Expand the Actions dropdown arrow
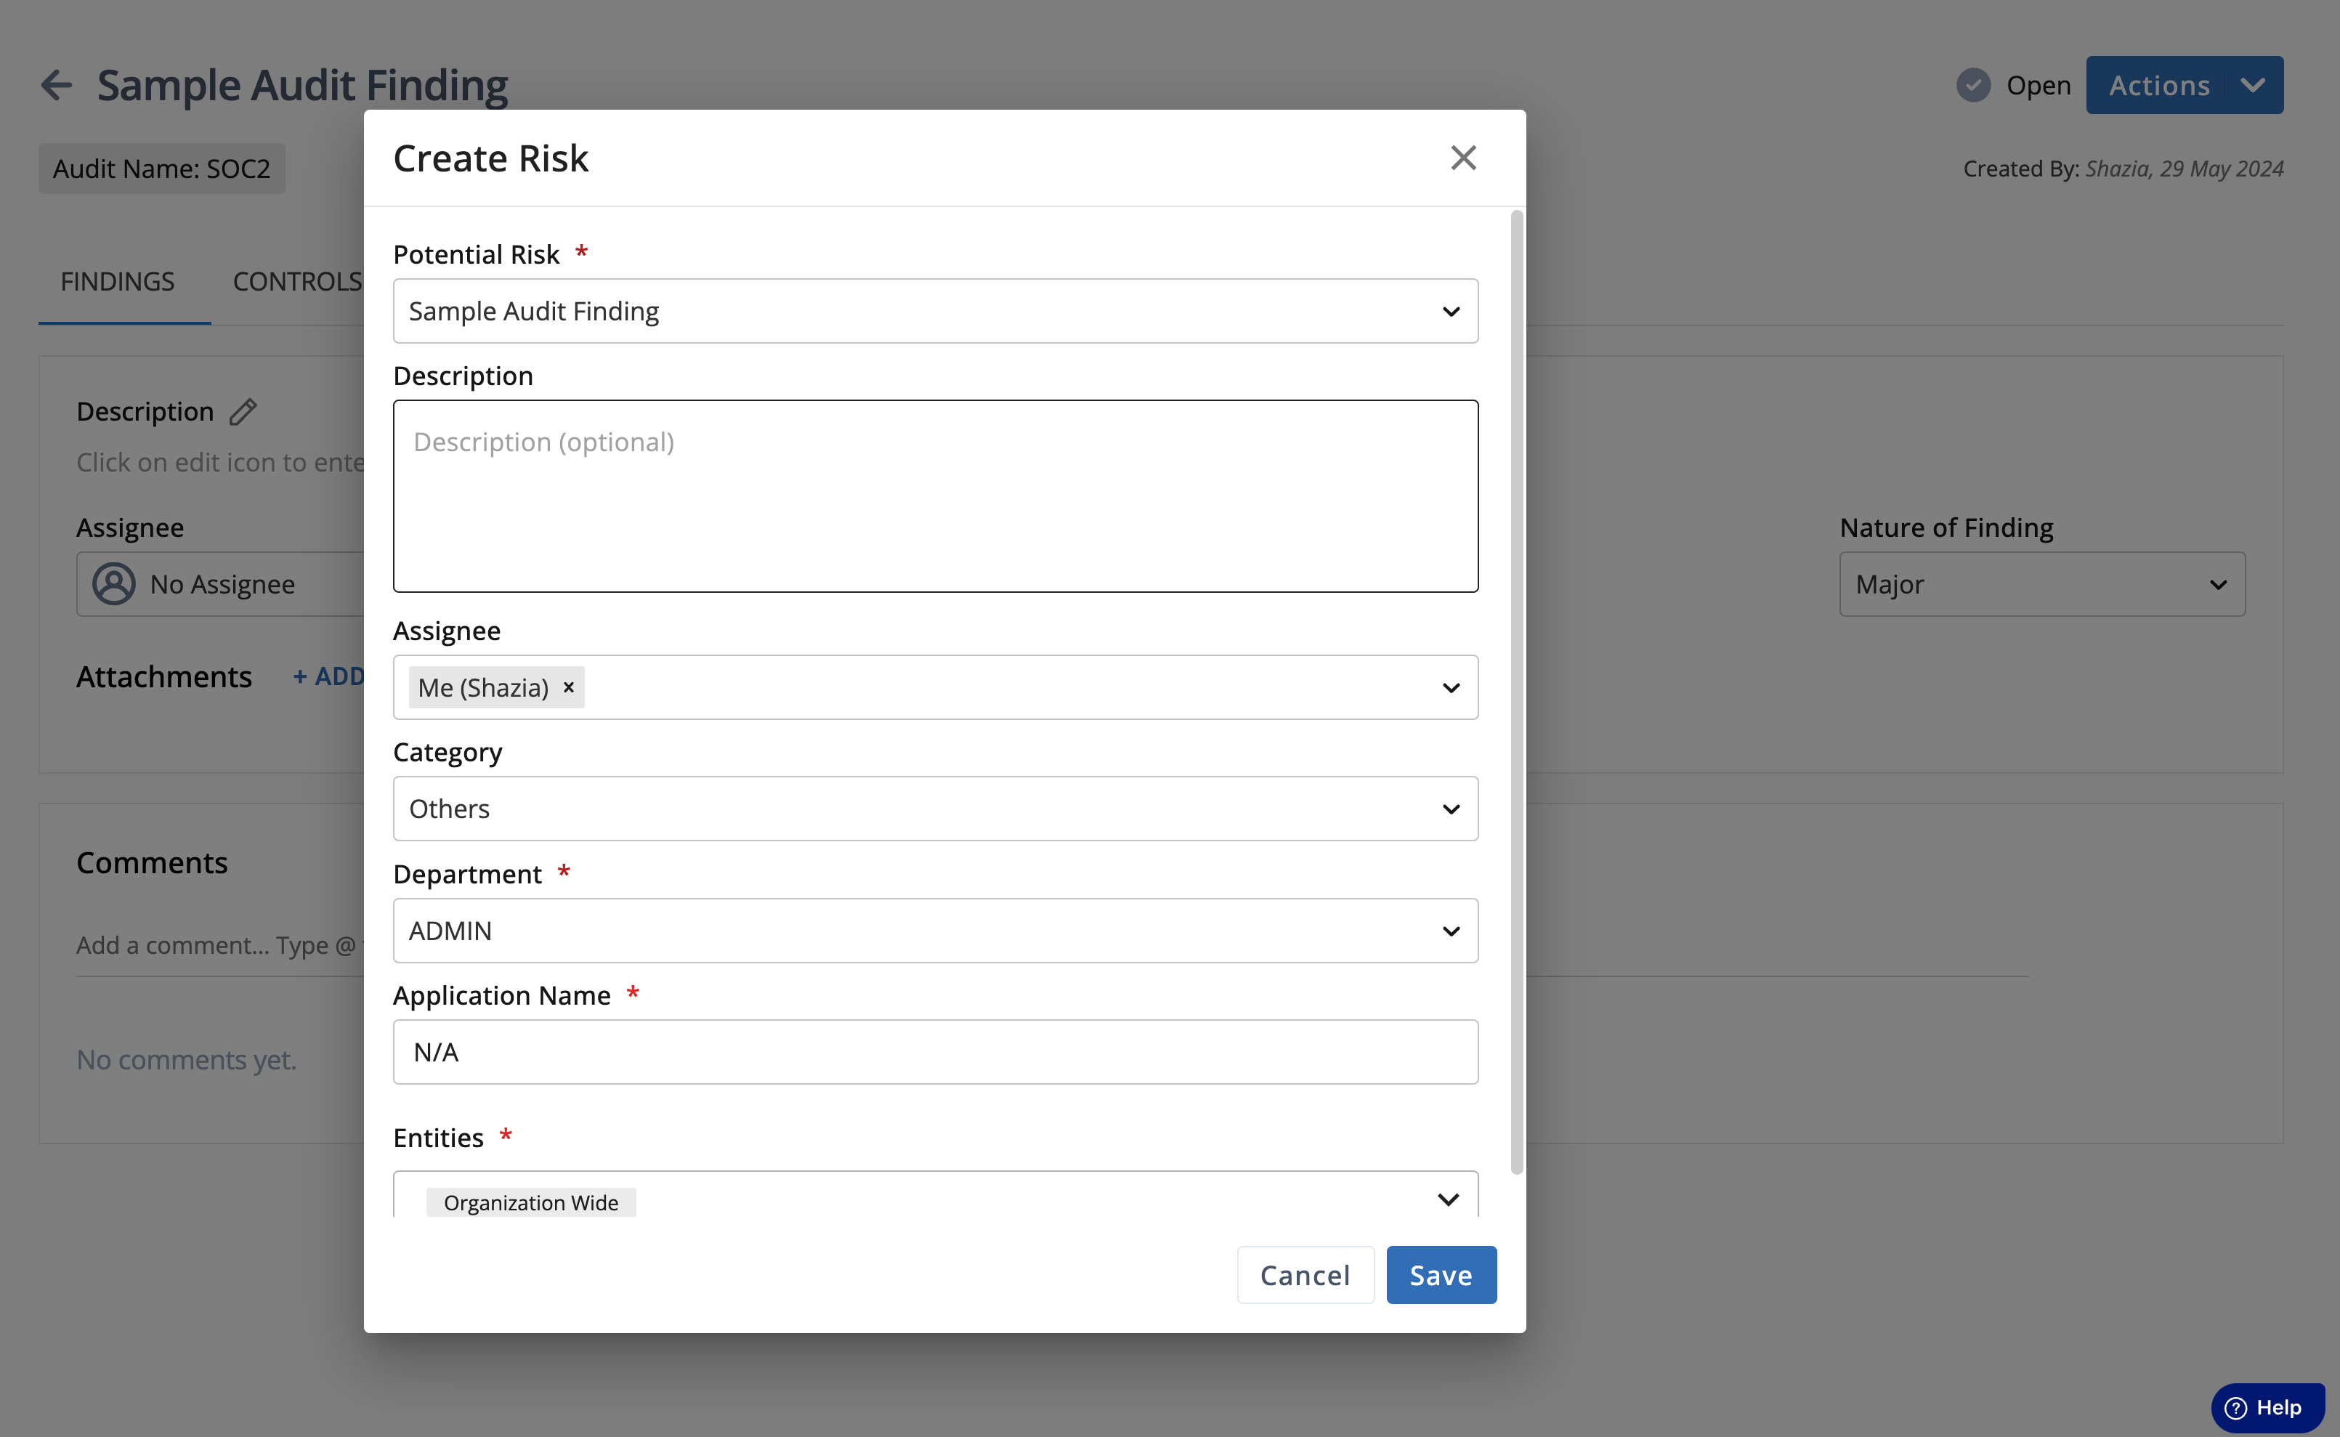This screenshot has width=2340, height=1437. [x=2253, y=86]
